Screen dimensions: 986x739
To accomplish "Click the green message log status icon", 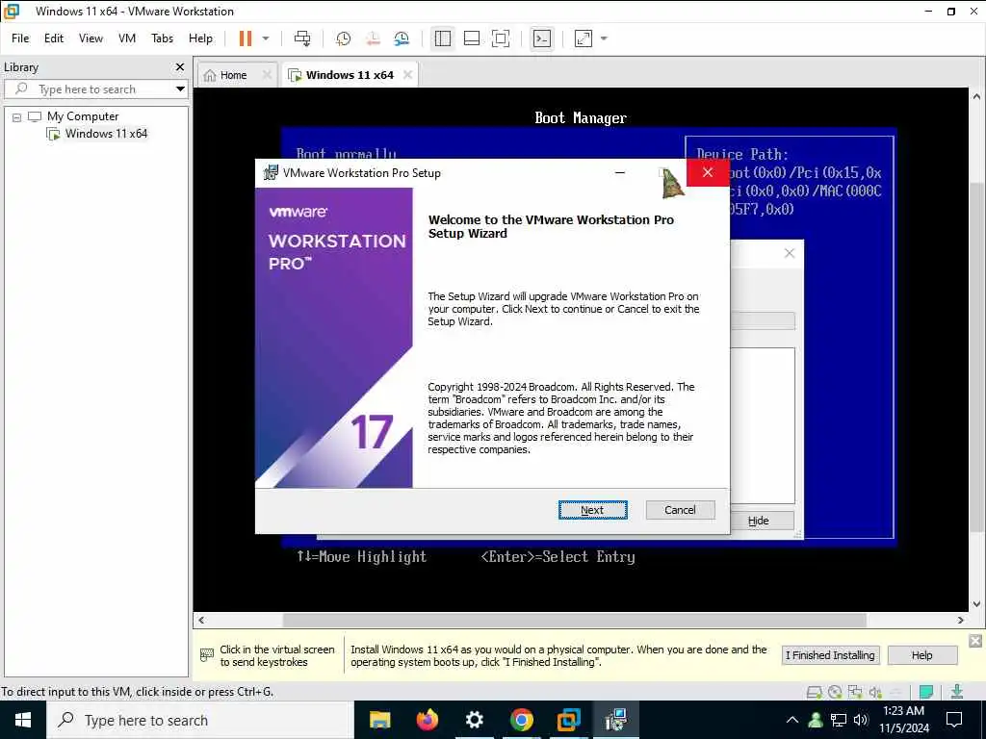I will 925,692.
